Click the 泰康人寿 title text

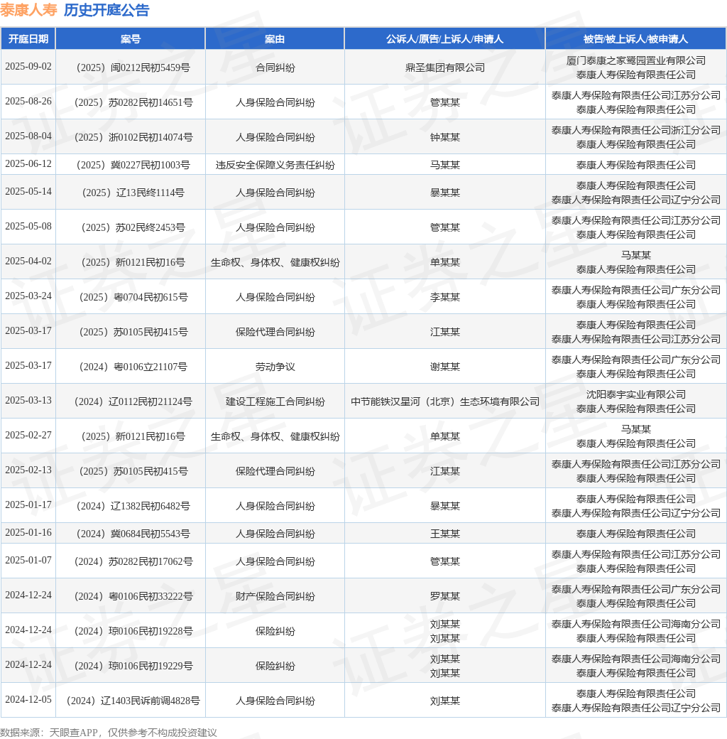(x=28, y=10)
